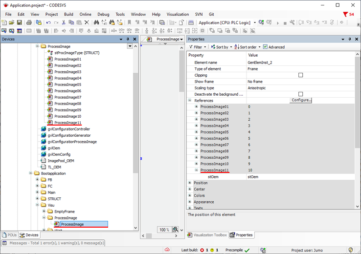361x254 pixels.
Task: Toggle the Advanced checkbox
Action: [265, 47]
